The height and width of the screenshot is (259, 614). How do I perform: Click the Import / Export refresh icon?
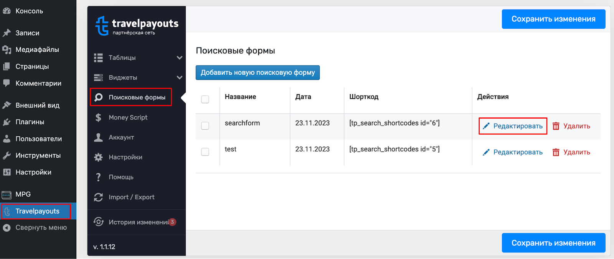(98, 197)
